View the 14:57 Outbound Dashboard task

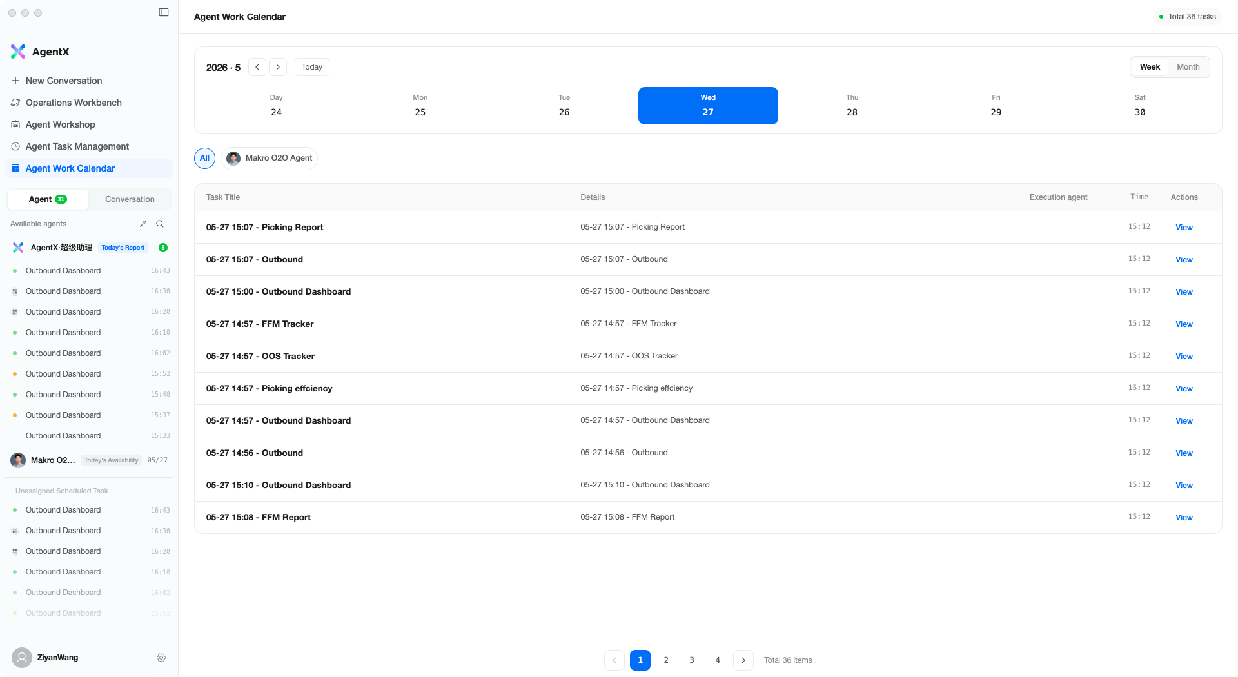(1184, 421)
